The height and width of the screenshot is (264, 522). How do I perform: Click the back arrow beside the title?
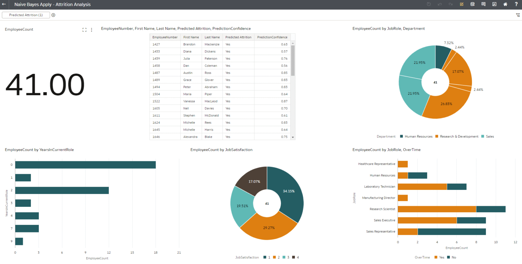(4, 4)
